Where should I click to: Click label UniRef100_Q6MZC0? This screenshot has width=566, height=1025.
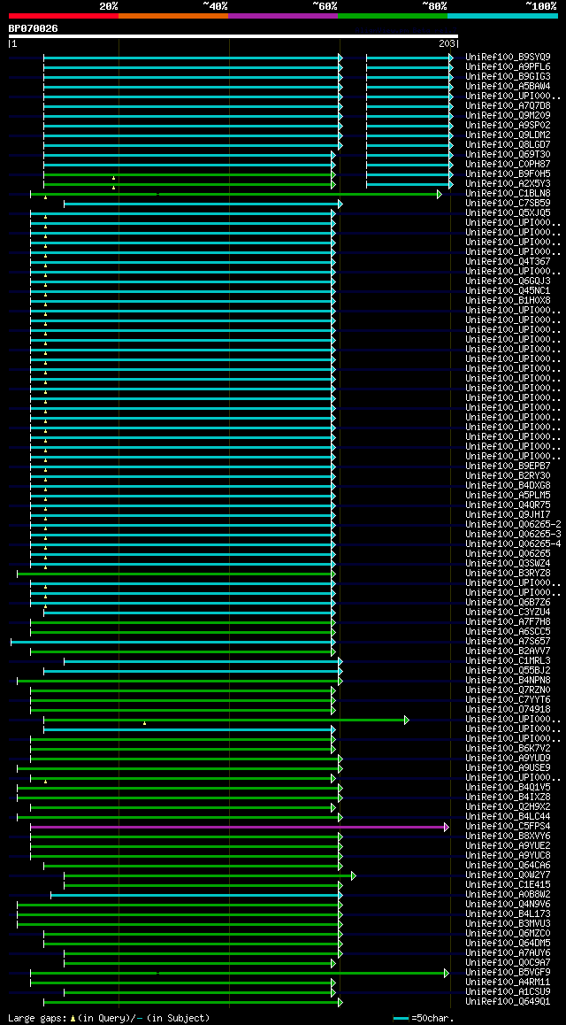pyautogui.click(x=508, y=934)
